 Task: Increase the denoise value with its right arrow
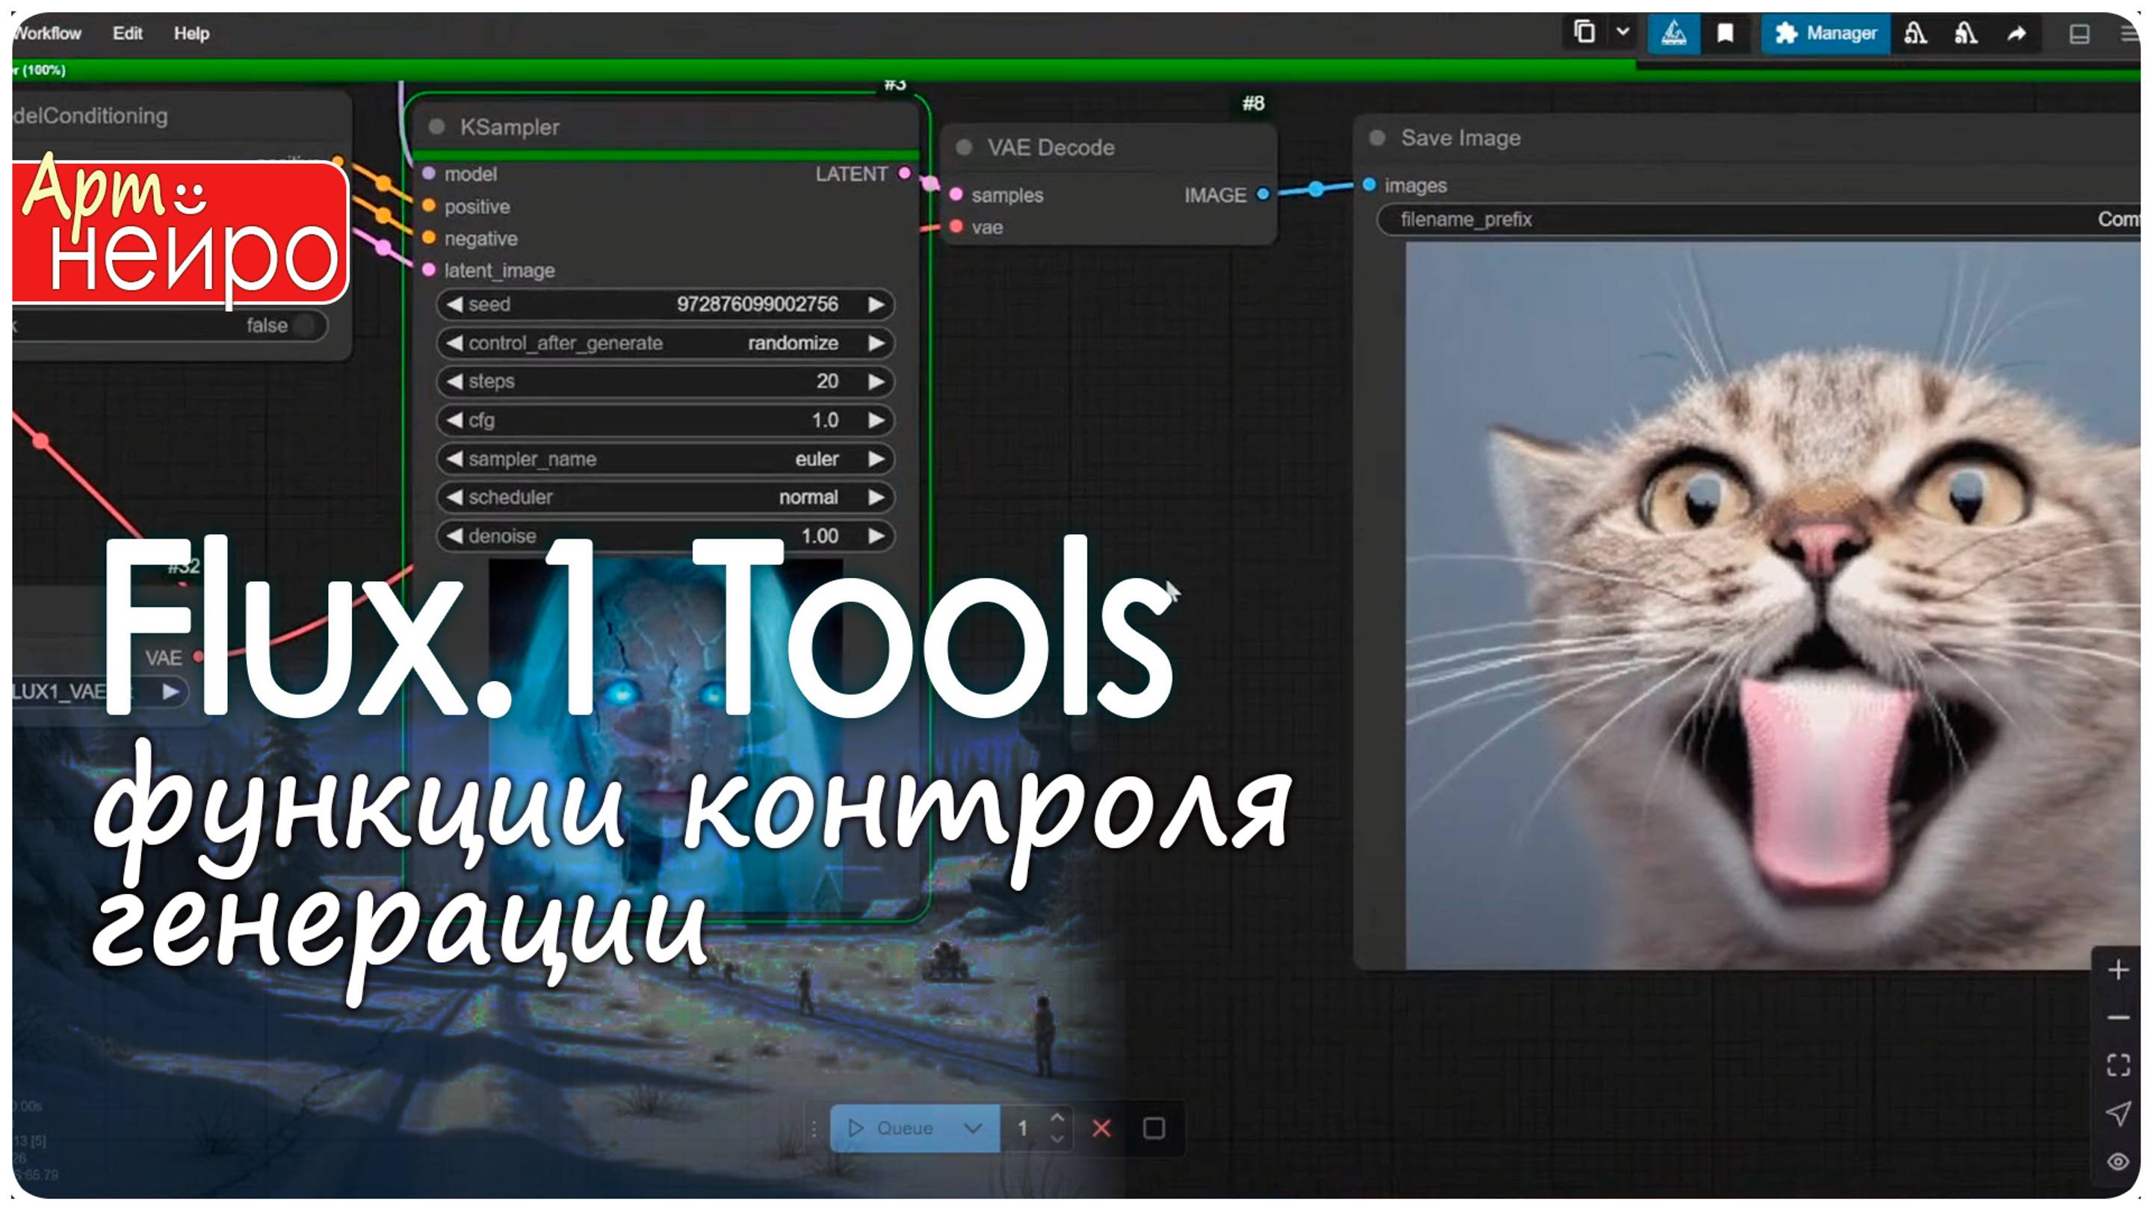point(876,536)
